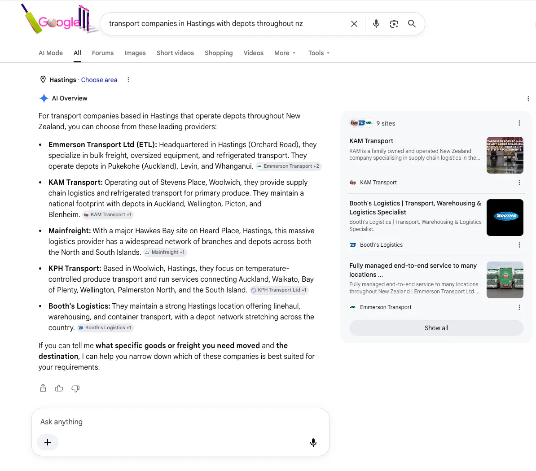Screen dimensions: 536x471
Task: Expand the More dropdown
Action: tap(285, 53)
